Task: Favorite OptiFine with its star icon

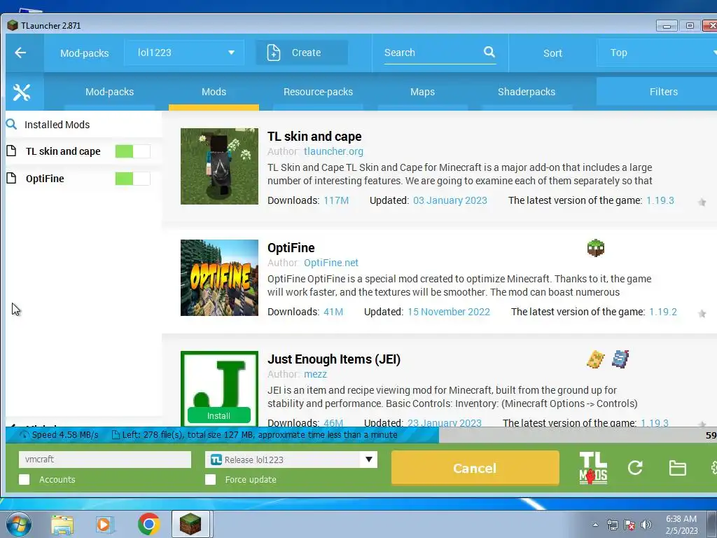Action: (702, 313)
